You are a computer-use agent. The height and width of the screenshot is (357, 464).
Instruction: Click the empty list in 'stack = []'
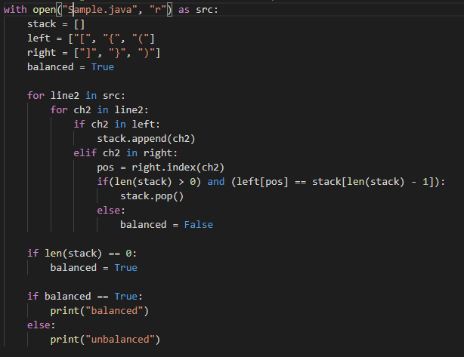coord(79,24)
